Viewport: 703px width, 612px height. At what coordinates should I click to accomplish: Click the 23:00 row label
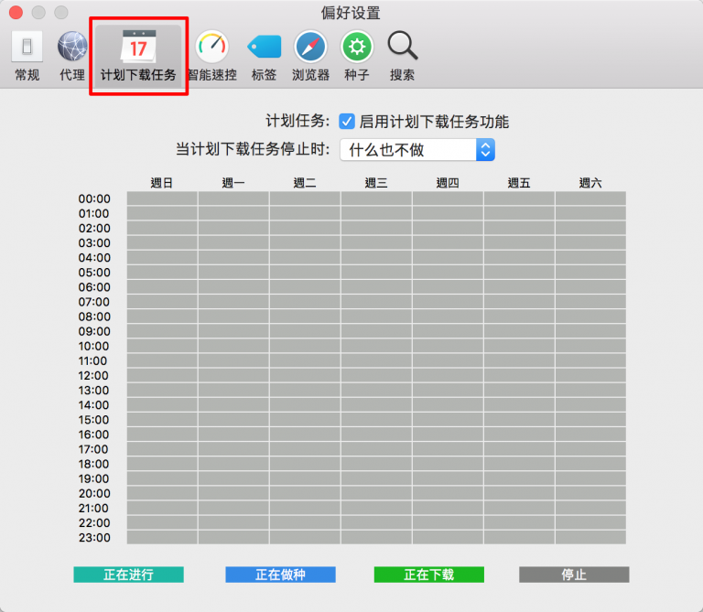coord(94,538)
